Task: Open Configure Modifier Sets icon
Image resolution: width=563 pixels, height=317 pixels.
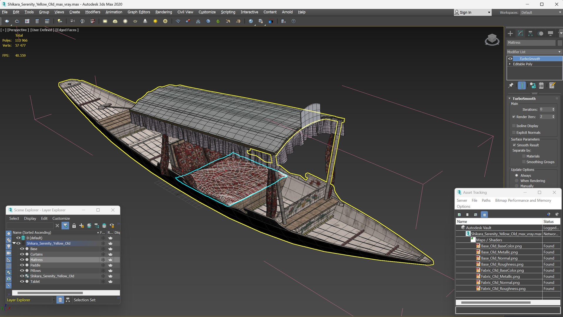Action: [x=552, y=85]
